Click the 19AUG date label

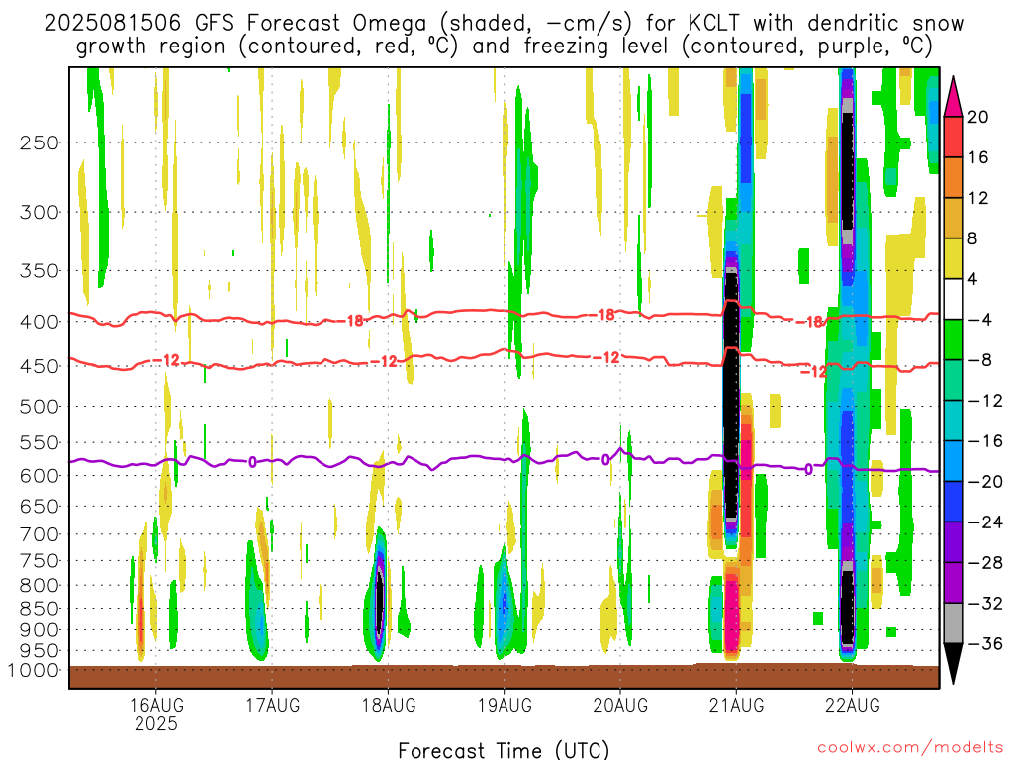tap(504, 705)
